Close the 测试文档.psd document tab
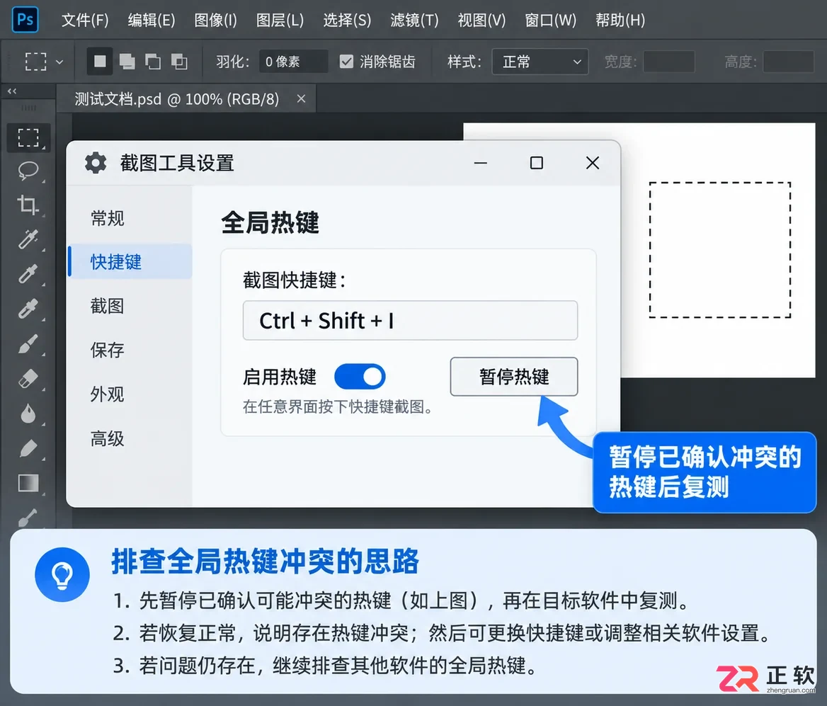827x706 pixels. tap(301, 98)
